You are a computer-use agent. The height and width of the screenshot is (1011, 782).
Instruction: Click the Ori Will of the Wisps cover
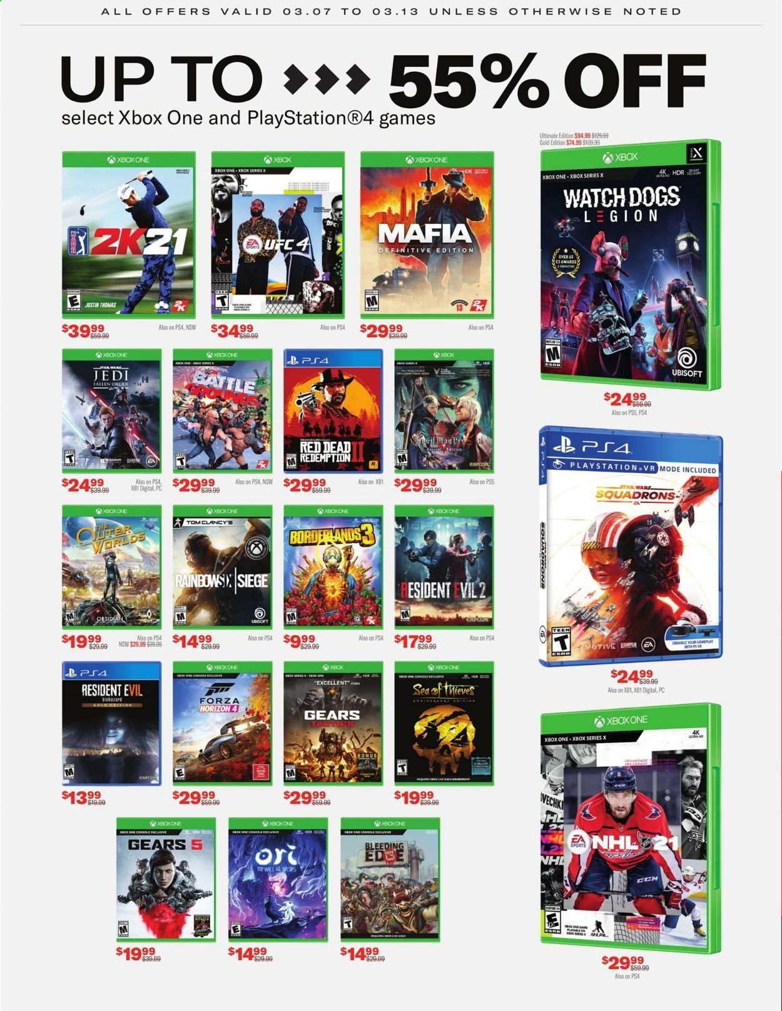pos(278,880)
